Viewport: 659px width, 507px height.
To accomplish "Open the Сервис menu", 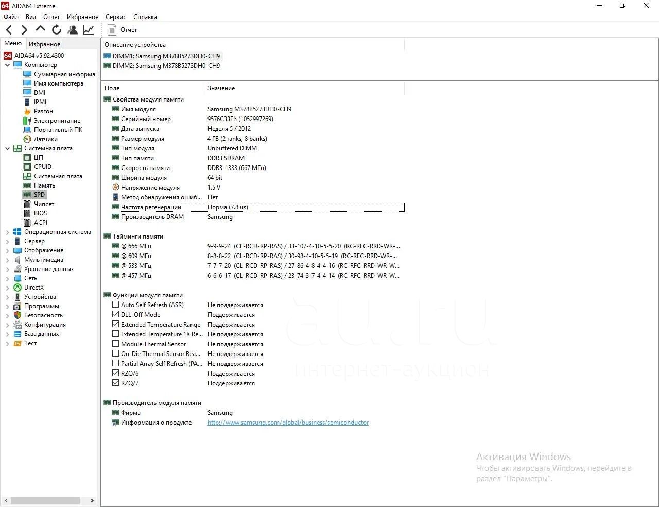I will pos(116,17).
